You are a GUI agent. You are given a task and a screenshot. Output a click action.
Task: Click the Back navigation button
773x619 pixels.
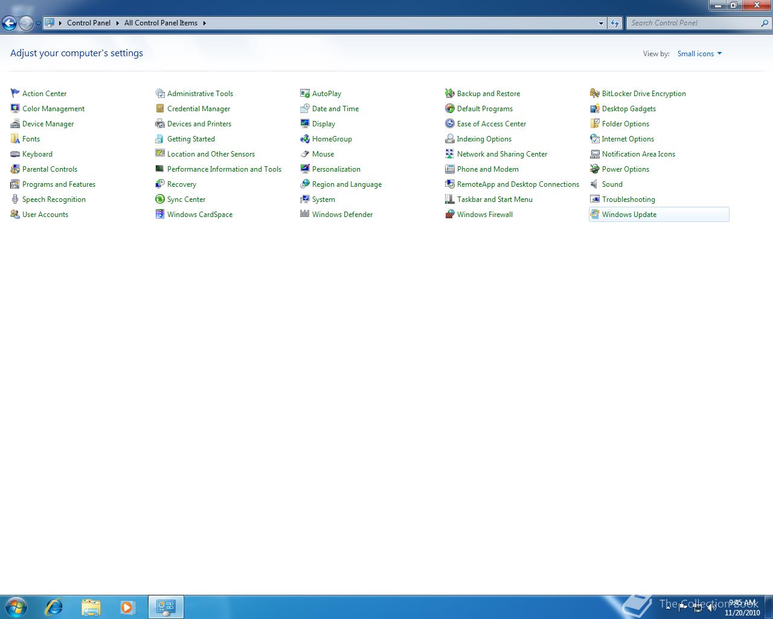coord(9,23)
